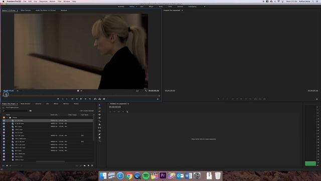This screenshot has height=181, width=321.
Task: Switch to the Audio workspace
Action: [160, 7]
